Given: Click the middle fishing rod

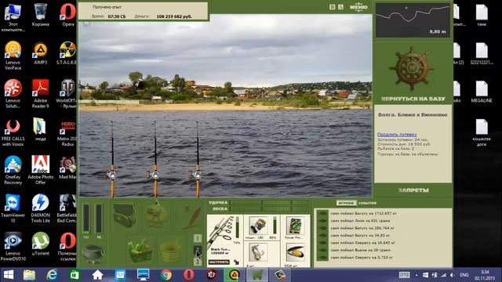Looking at the screenshot, I should [x=155, y=159].
